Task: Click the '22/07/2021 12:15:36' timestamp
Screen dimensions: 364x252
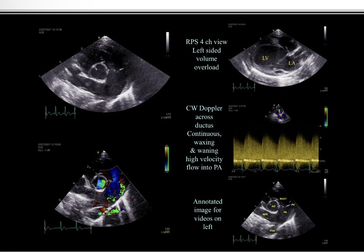Action: point(50,30)
